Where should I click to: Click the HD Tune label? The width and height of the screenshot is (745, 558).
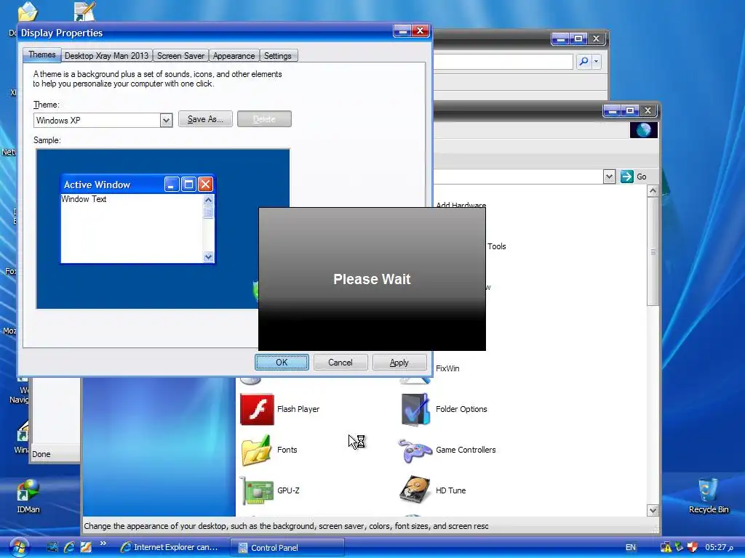point(450,490)
